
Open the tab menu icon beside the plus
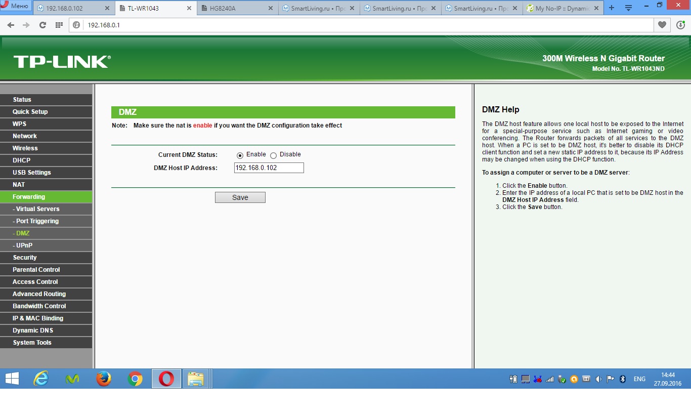point(628,8)
